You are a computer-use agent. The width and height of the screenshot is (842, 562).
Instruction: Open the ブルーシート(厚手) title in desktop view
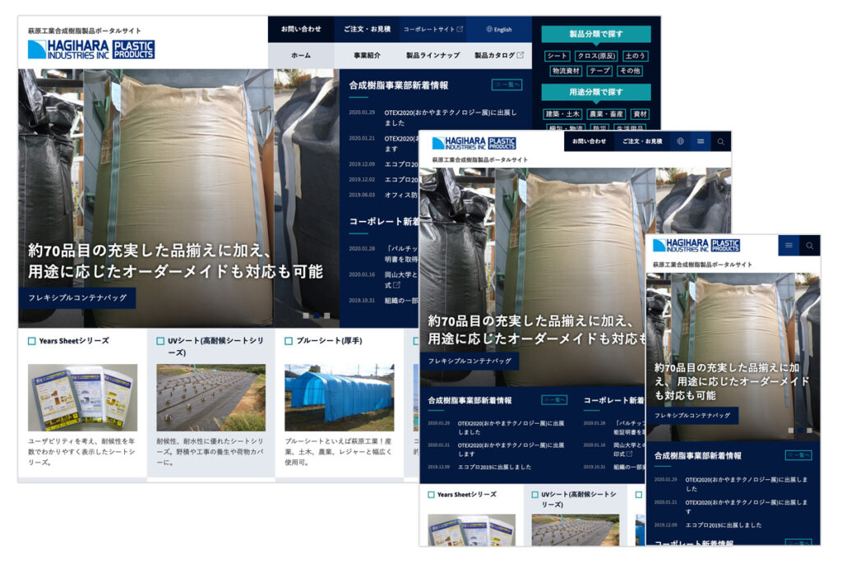click(x=329, y=341)
